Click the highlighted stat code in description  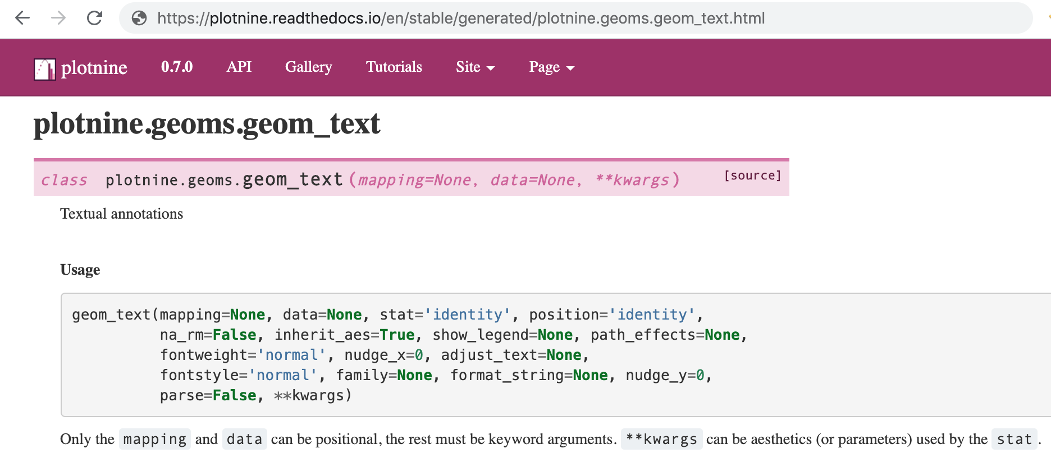1014,440
